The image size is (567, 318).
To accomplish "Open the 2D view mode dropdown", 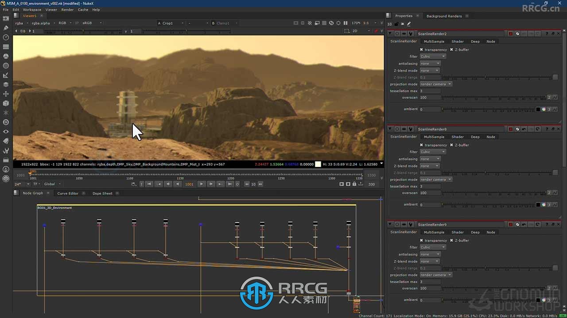I will (x=360, y=31).
